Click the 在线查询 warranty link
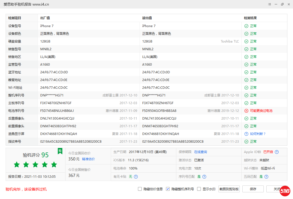 (201, 152)
